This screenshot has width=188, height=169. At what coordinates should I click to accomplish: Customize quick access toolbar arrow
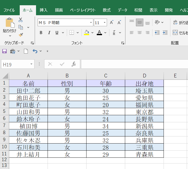point(48,51)
